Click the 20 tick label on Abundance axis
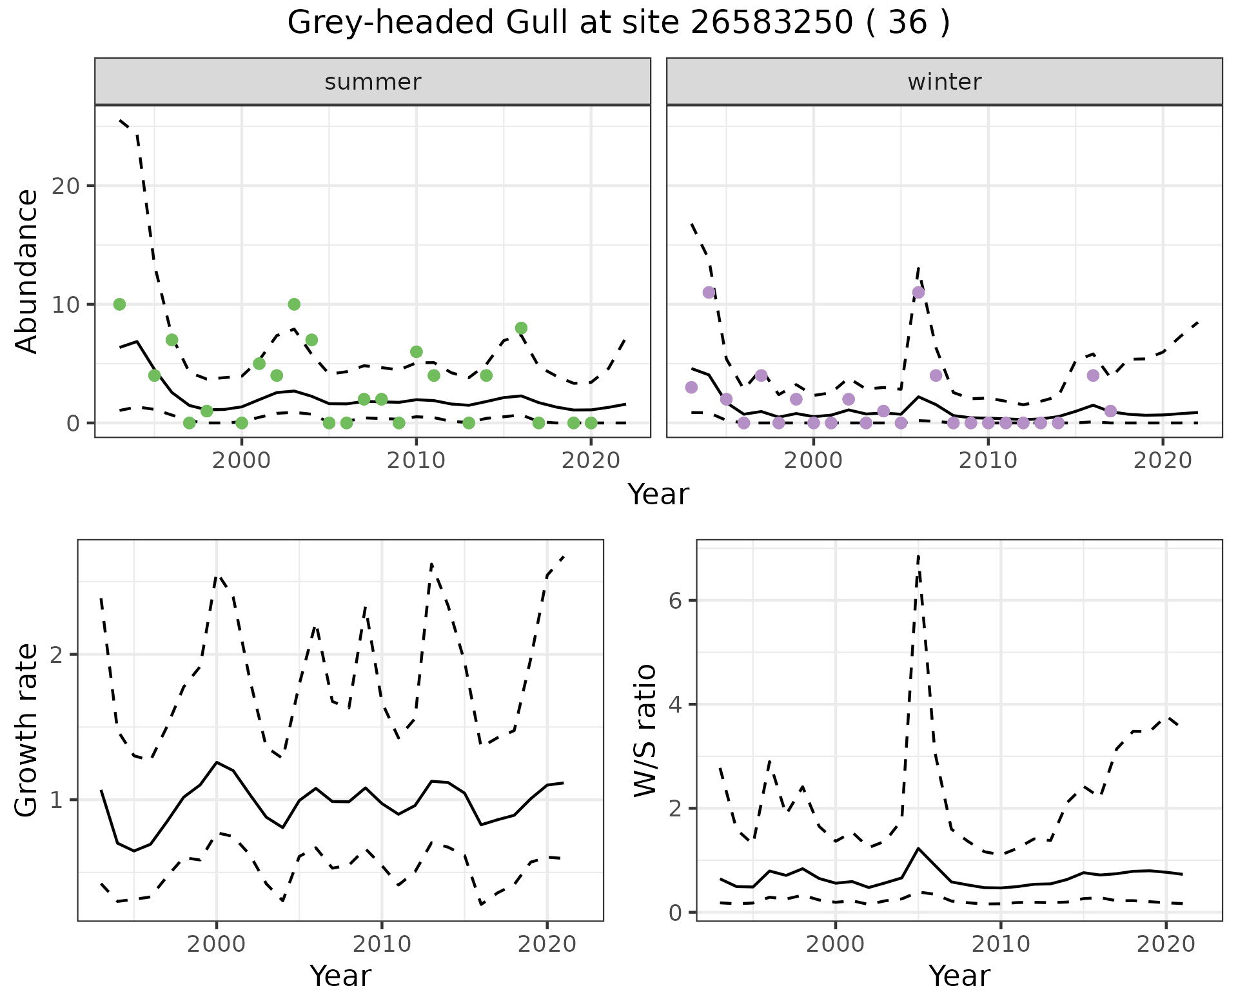 coord(65,186)
